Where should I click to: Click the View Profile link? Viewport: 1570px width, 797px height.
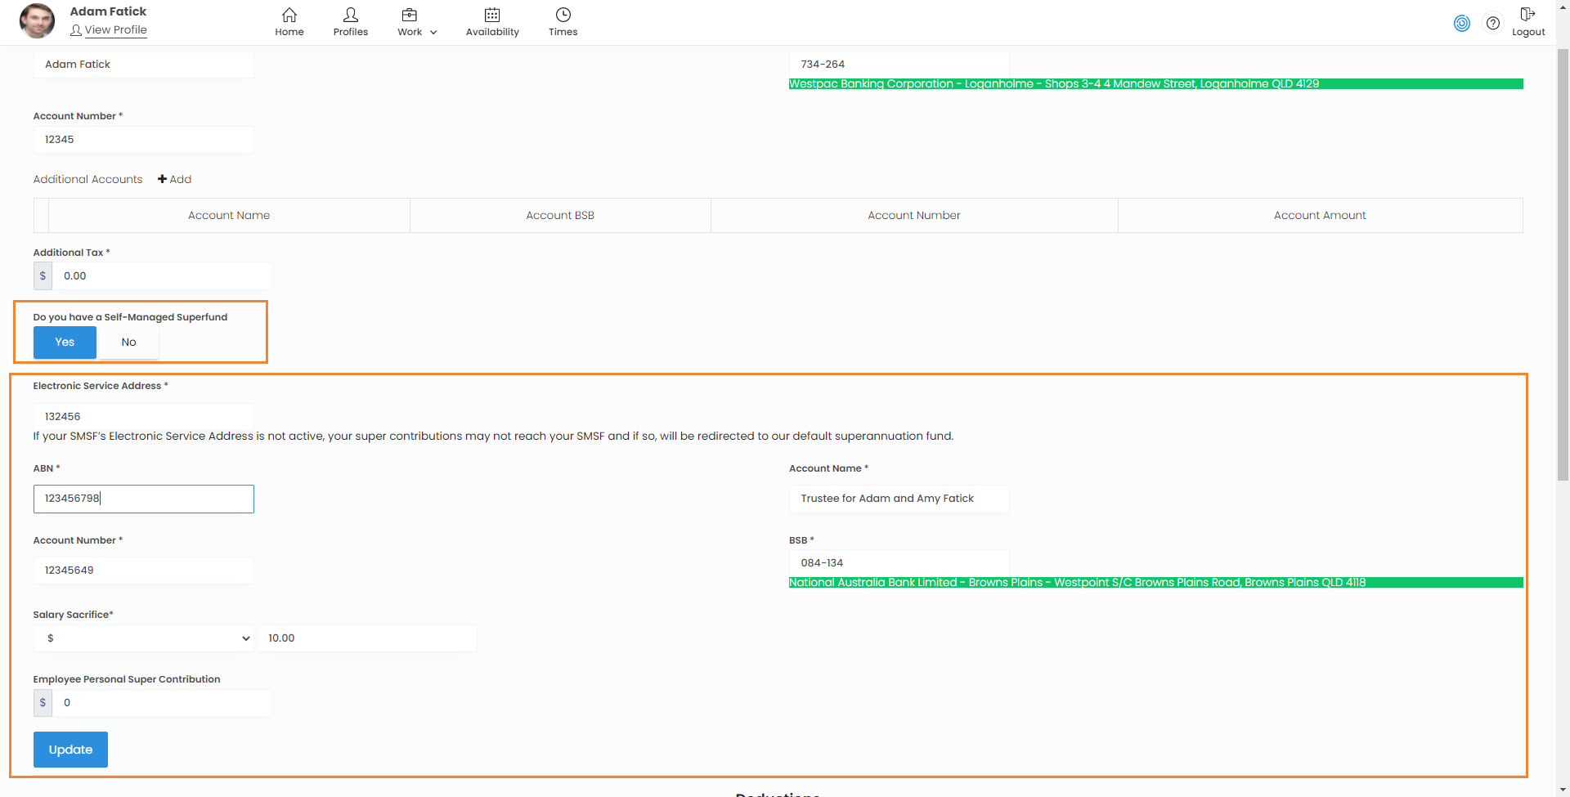[115, 30]
